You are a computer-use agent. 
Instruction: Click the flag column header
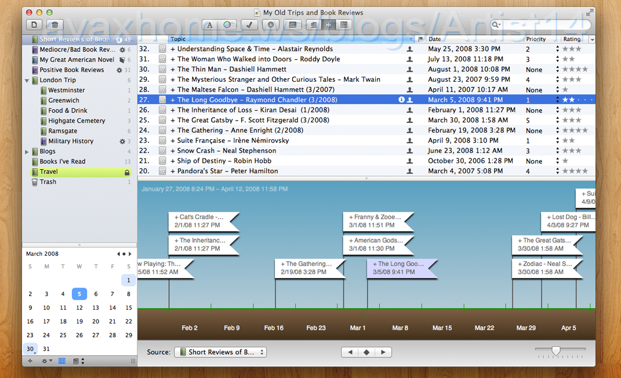tap(420, 39)
